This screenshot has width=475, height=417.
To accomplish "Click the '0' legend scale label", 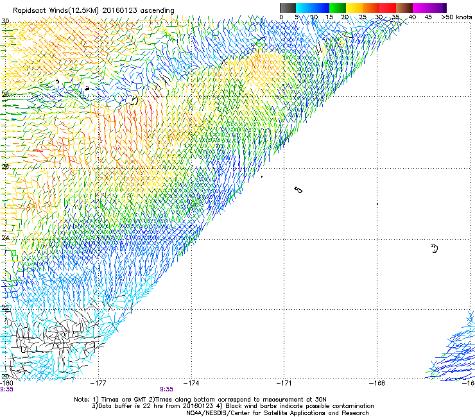I will [281, 17].
